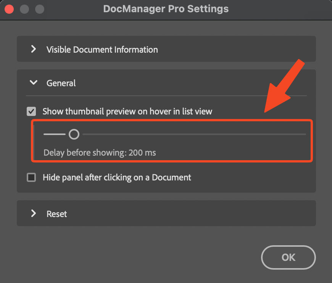This screenshot has width=332, height=283.
Task: Click the chevron arrow next to Reset
Action: [x=34, y=214]
